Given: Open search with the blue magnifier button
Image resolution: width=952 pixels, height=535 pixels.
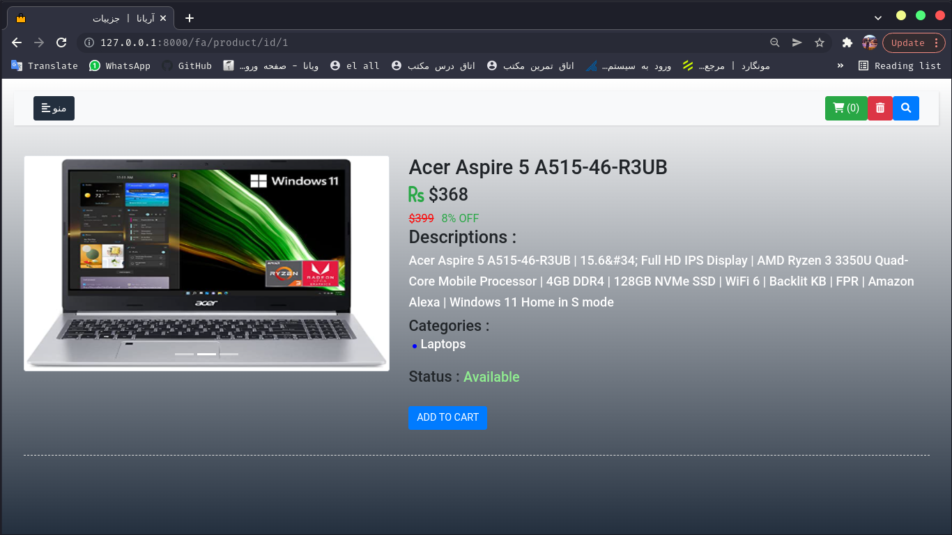Looking at the screenshot, I should coord(906,108).
